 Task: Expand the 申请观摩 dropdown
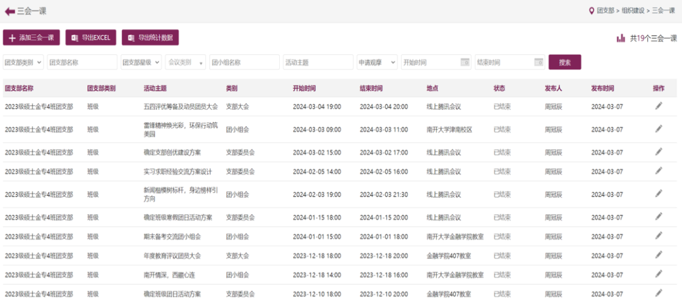coord(377,62)
